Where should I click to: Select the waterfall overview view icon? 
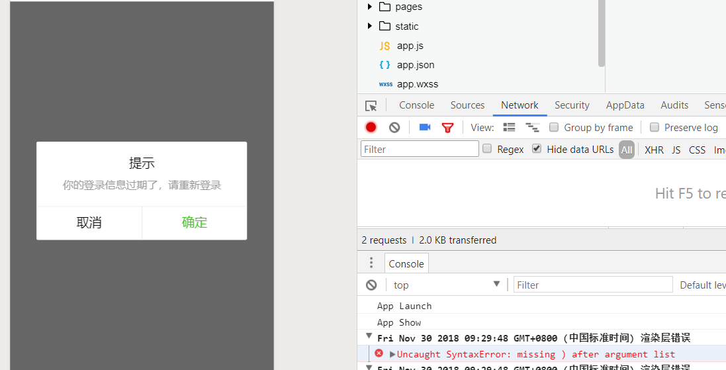pyautogui.click(x=532, y=128)
